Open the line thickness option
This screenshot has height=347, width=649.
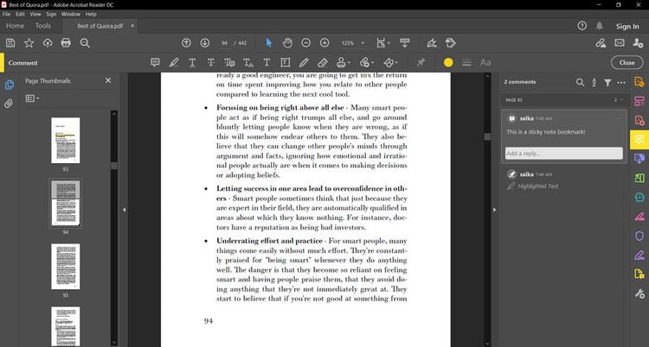(x=467, y=62)
